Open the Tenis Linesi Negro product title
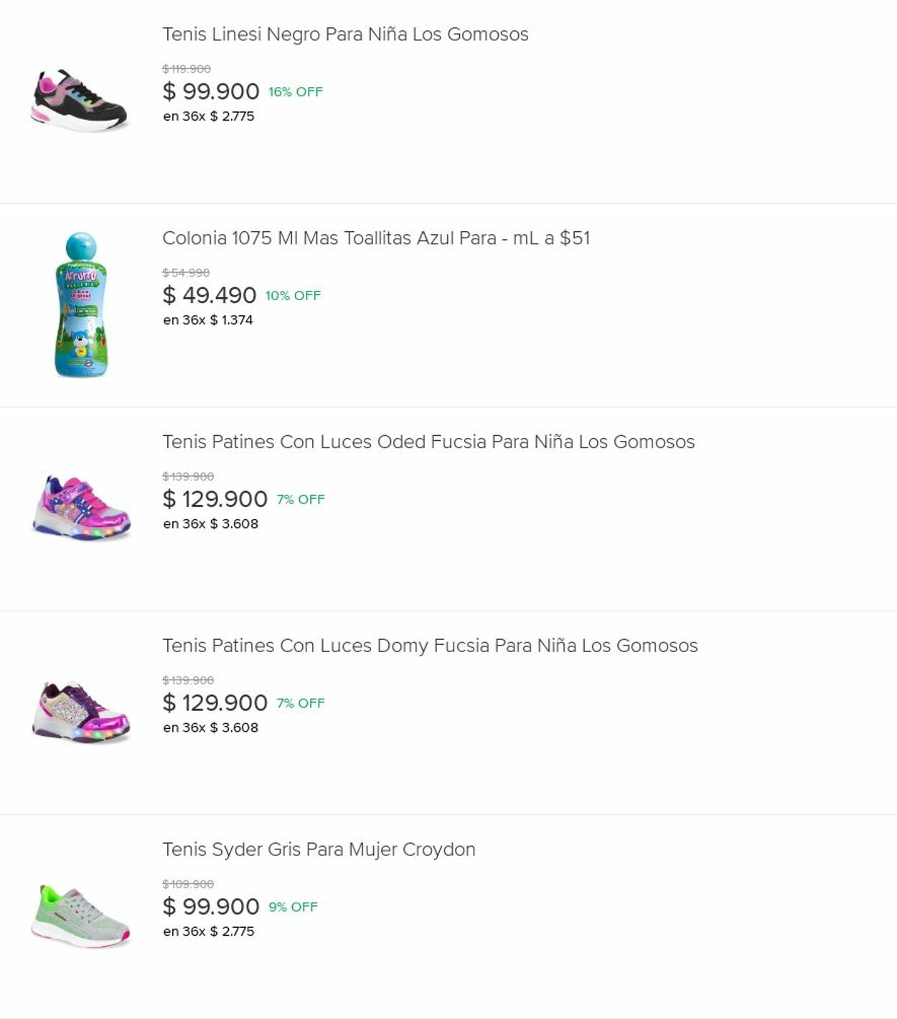Screen dimensions: 897x1019 click(345, 34)
